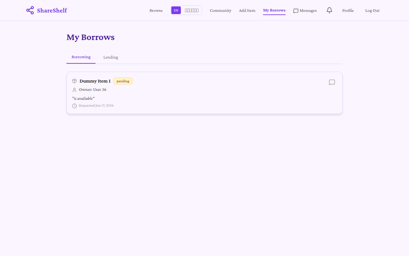Open the ShareShelf home link text
This screenshot has height=256, width=409.
pyautogui.click(x=52, y=11)
